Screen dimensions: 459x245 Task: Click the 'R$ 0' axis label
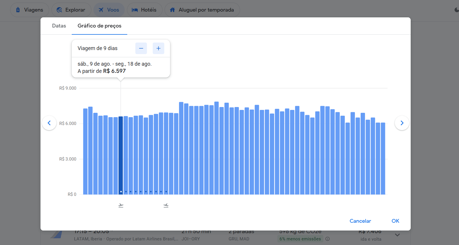point(72,194)
